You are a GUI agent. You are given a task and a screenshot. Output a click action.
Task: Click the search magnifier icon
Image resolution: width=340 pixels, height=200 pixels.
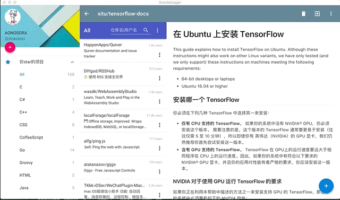pos(146,30)
